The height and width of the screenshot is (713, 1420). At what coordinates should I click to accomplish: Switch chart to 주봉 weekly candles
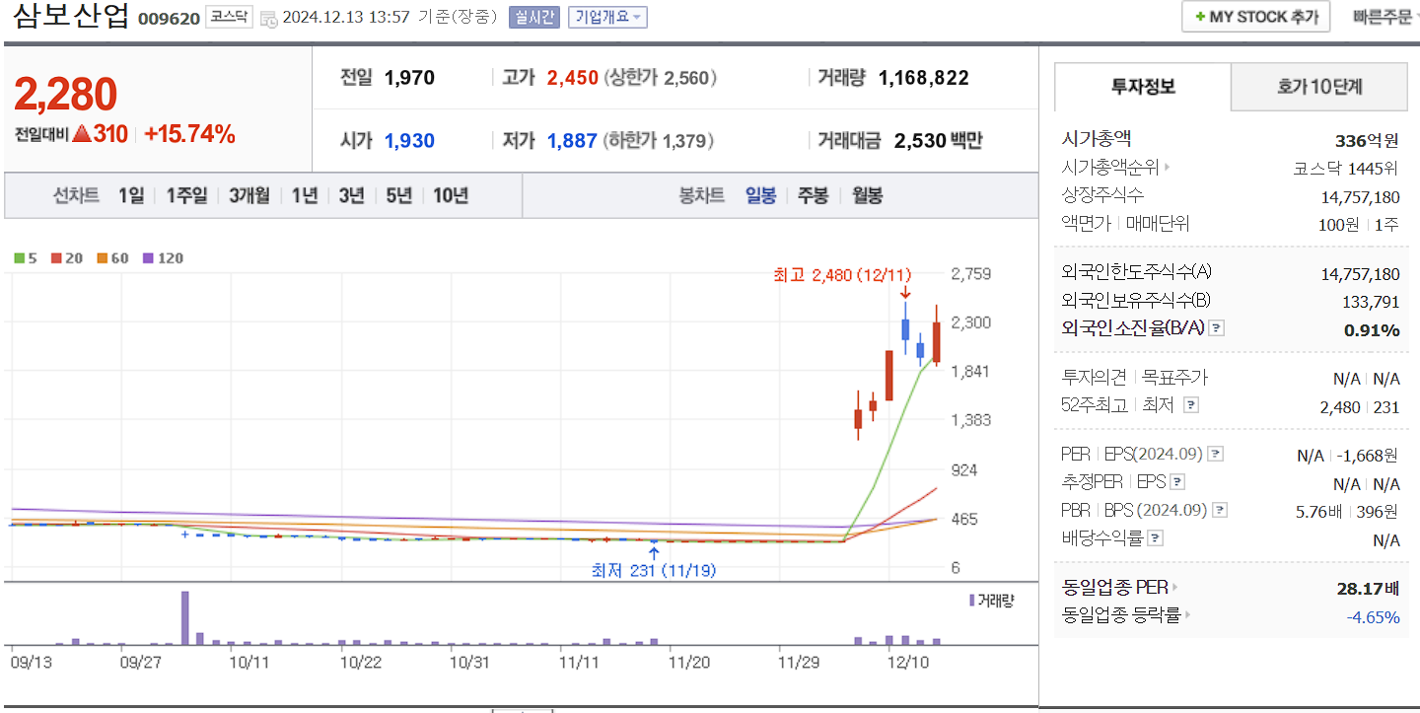coord(812,196)
